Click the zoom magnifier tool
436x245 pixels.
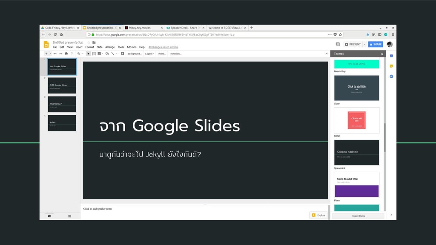[x=79, y=54]
